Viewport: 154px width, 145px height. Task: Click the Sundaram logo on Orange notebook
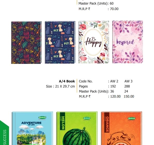click(131, 119)
